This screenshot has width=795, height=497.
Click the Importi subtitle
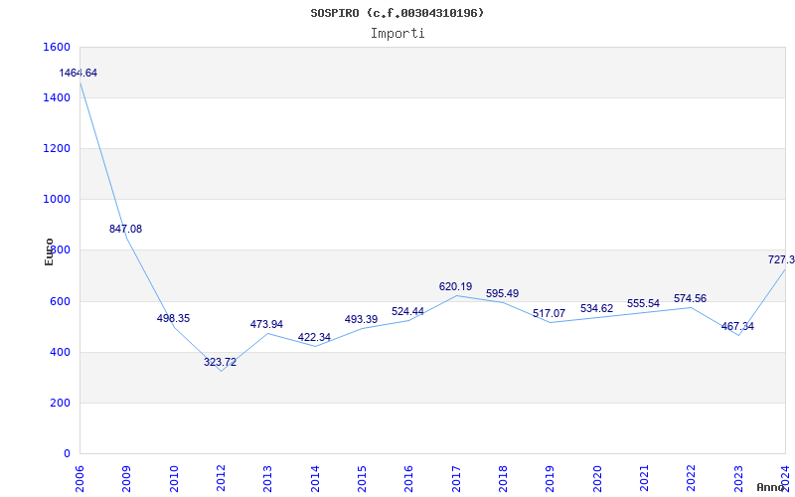397,34
